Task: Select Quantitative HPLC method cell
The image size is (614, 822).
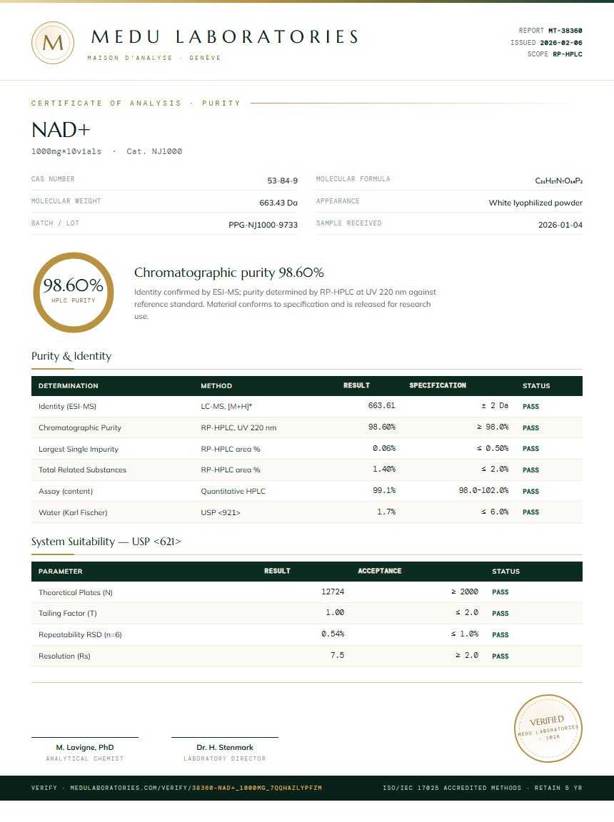Action: [233, 491]
